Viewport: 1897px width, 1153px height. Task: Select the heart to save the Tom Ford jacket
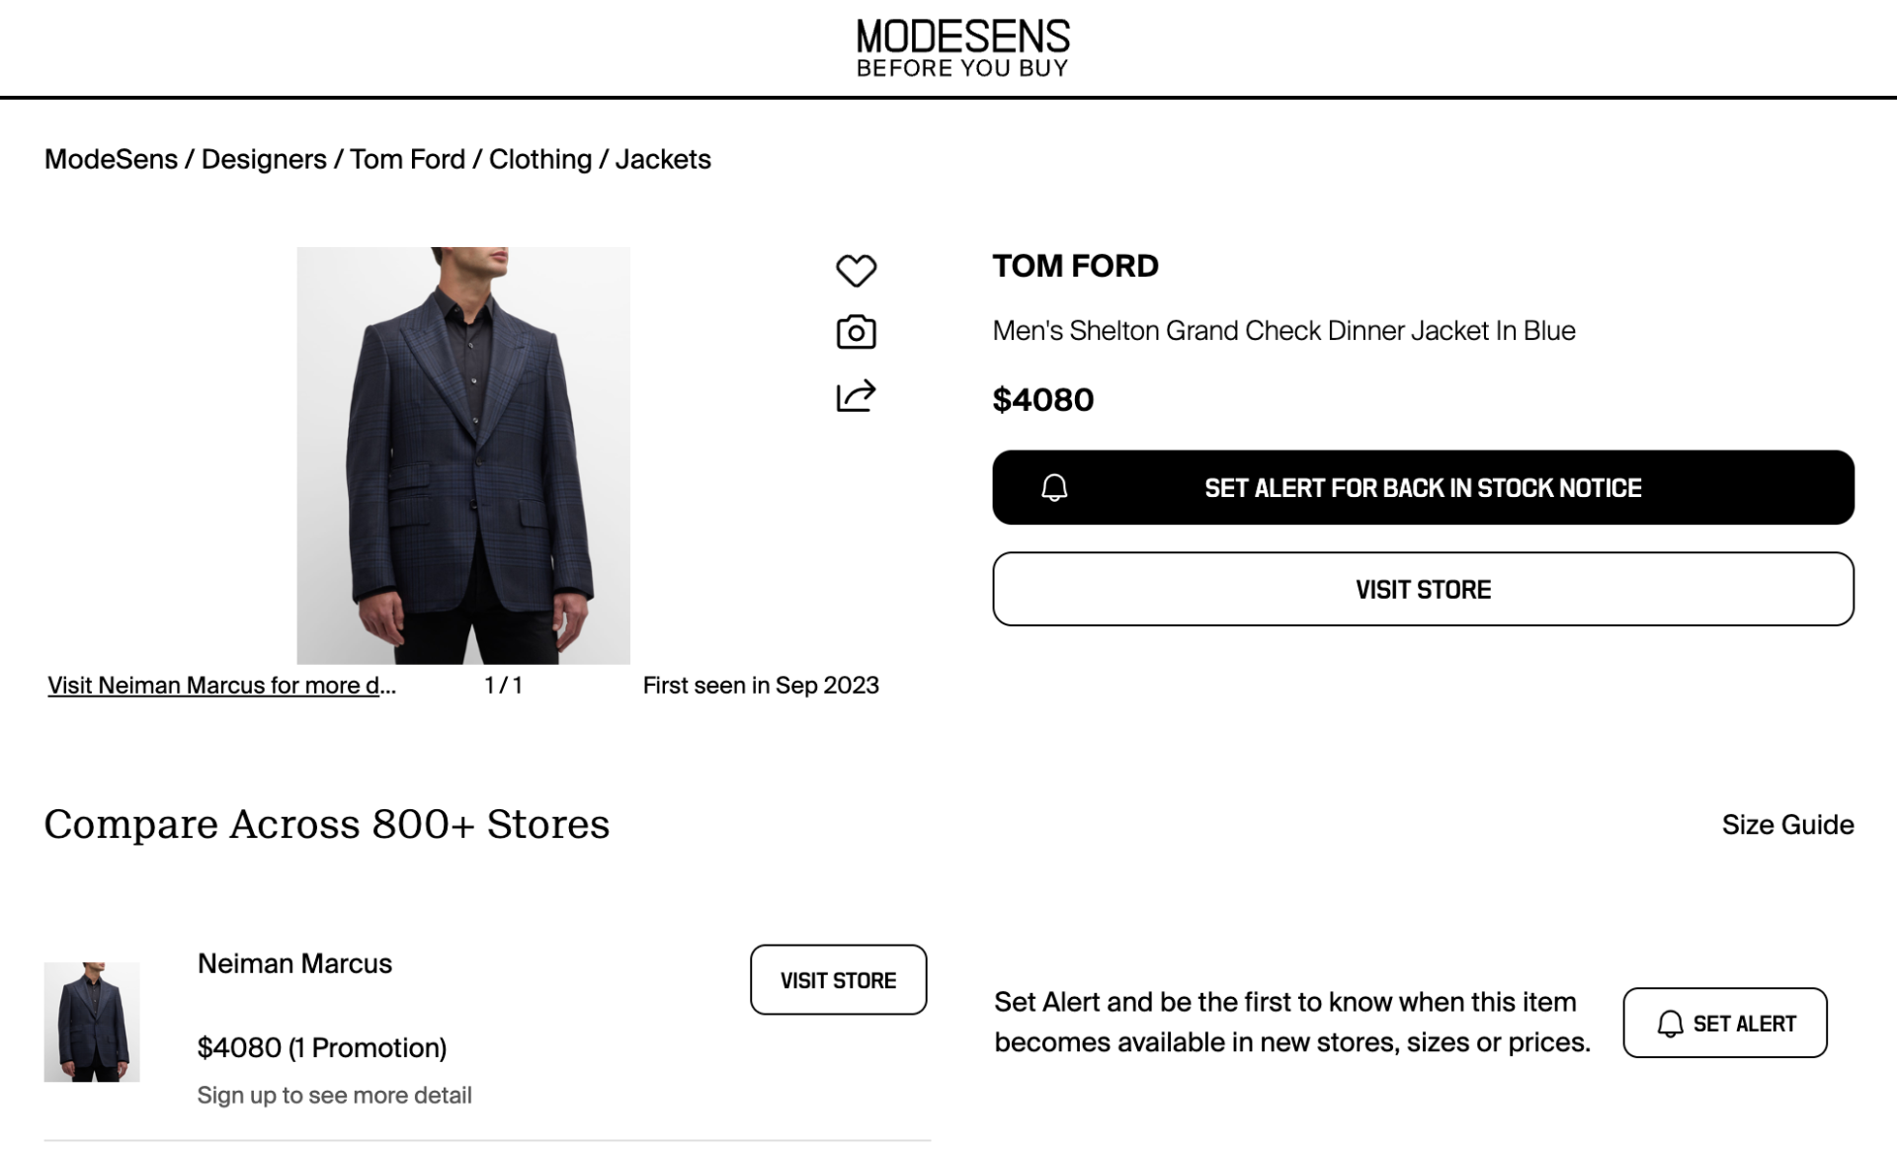coord(856,270)
